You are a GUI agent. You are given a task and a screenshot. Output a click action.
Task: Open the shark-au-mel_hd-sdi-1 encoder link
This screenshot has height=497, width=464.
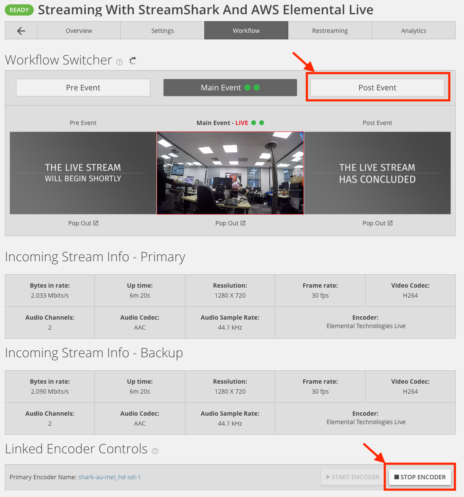click(110, 477)
